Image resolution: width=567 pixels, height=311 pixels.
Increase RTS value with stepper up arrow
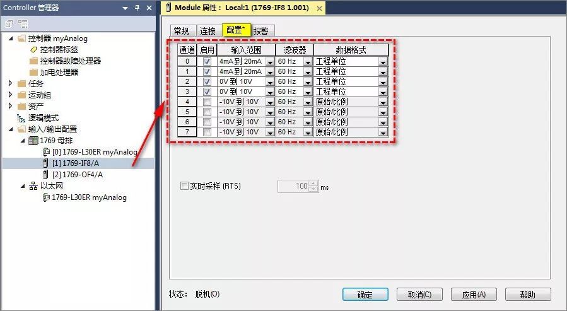313,184
